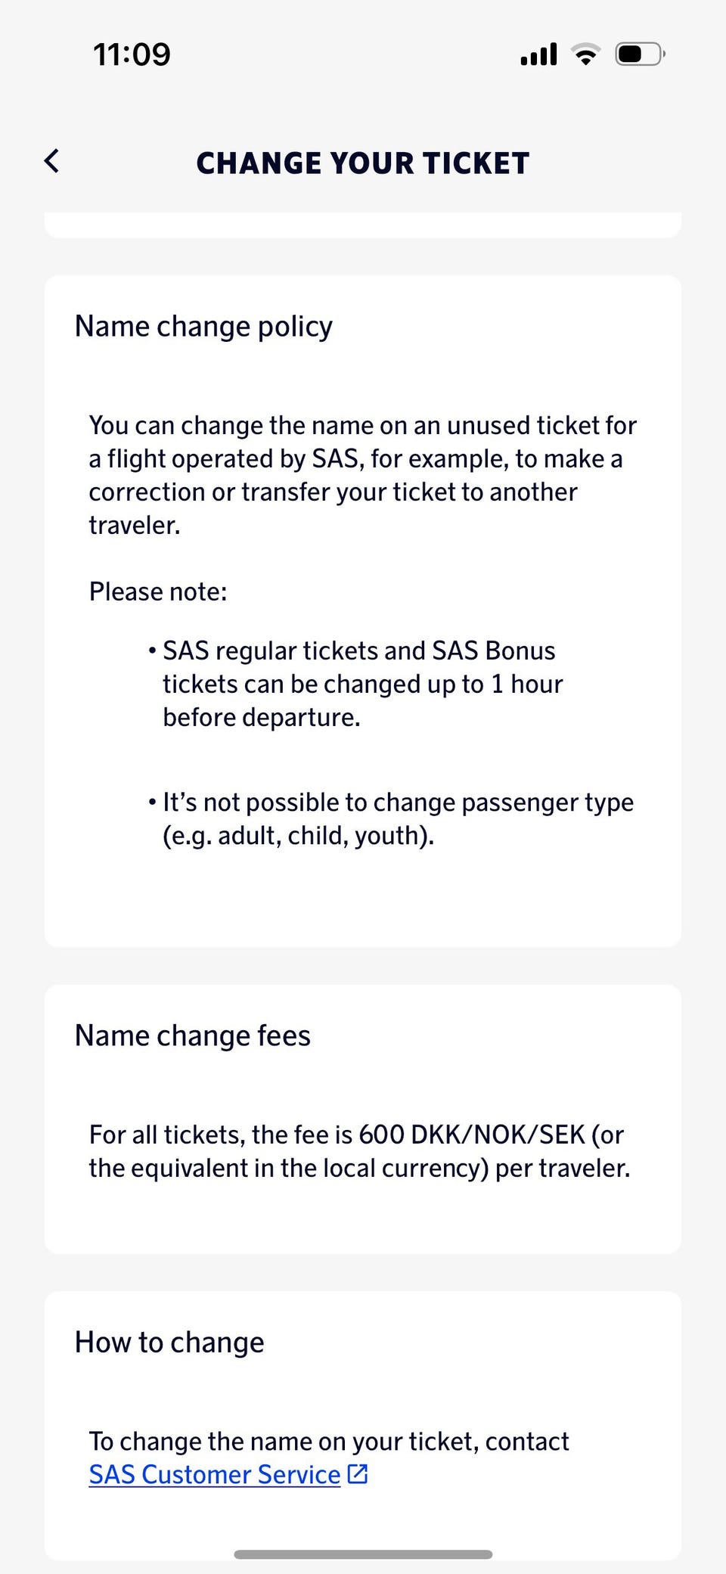Tap the "Please note:" text
Screen dimensions: 726x1574
[x=158, y=591]
